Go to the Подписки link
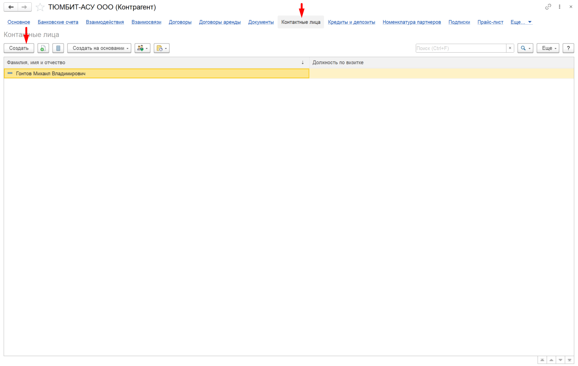 pyautogui.click(x=459, y=22)
